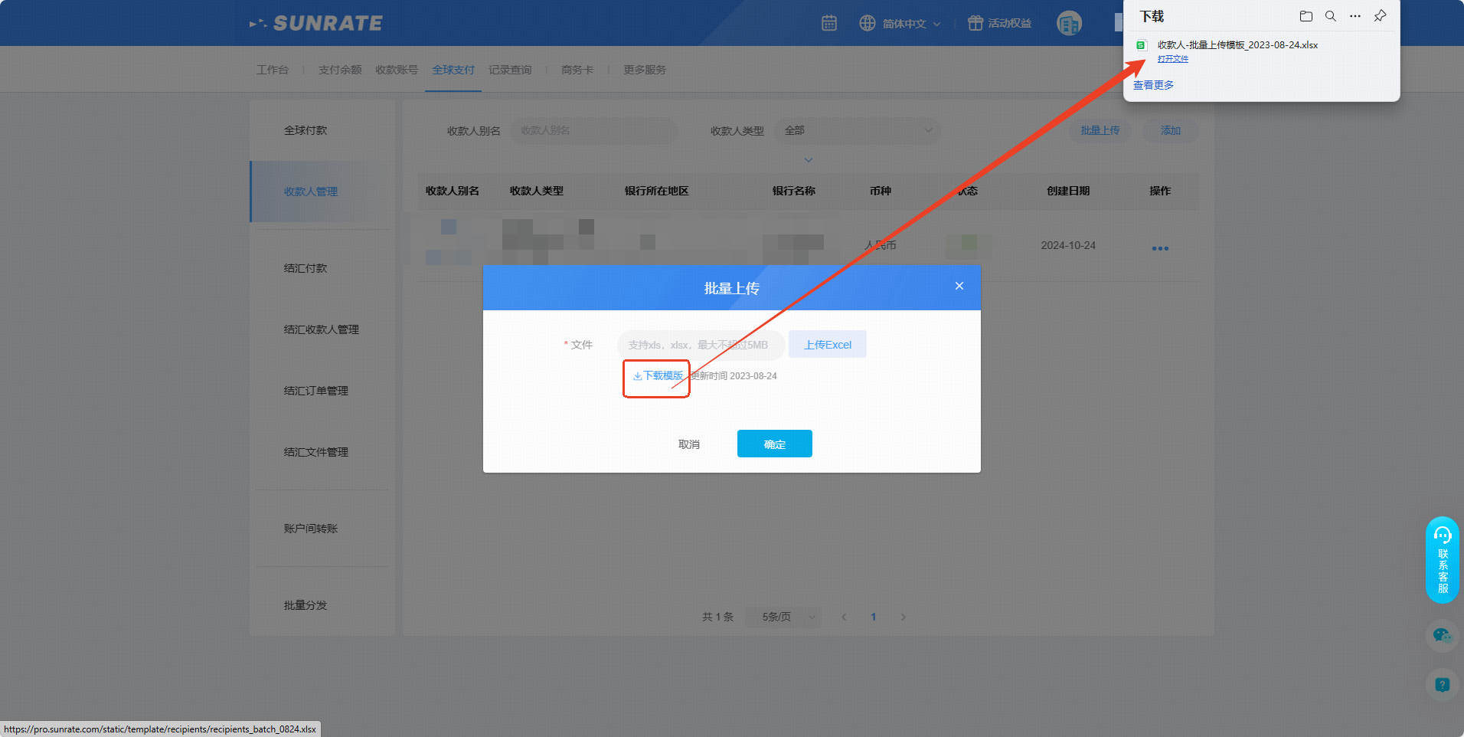The image size is (1464, 737).
Task: Pin the downloads panel
Action: pos(1380,16)
